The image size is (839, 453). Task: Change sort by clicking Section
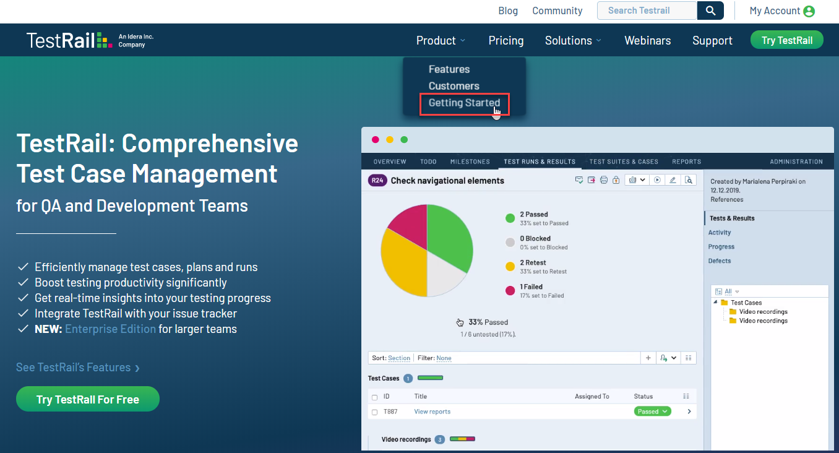(399, 358)
